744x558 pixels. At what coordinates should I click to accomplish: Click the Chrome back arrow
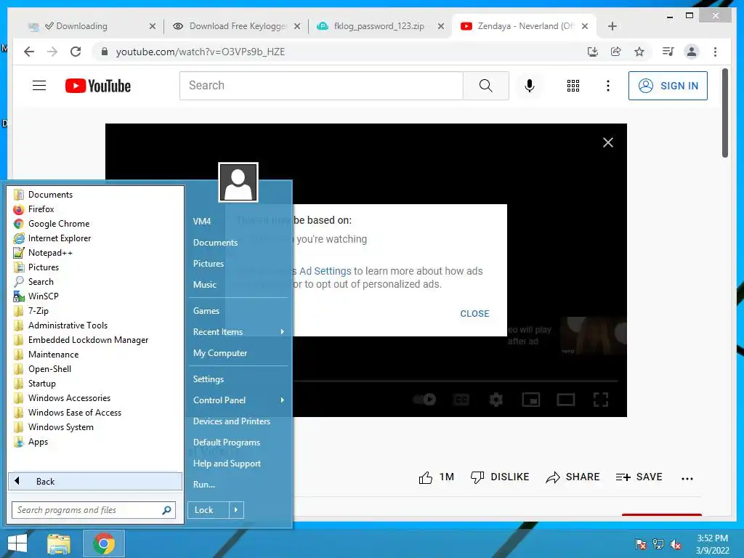click(x=29, y=52)
